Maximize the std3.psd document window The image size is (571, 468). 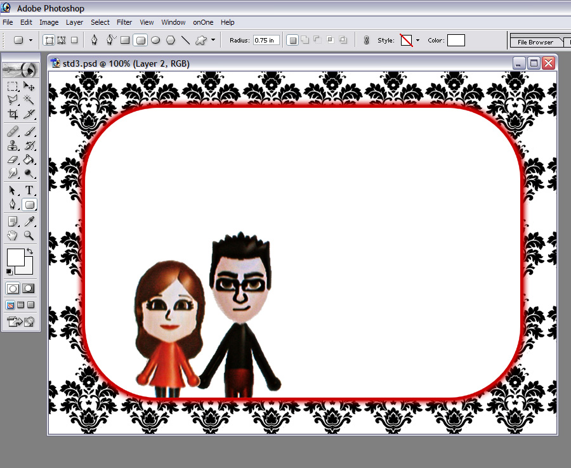(534, 63)
